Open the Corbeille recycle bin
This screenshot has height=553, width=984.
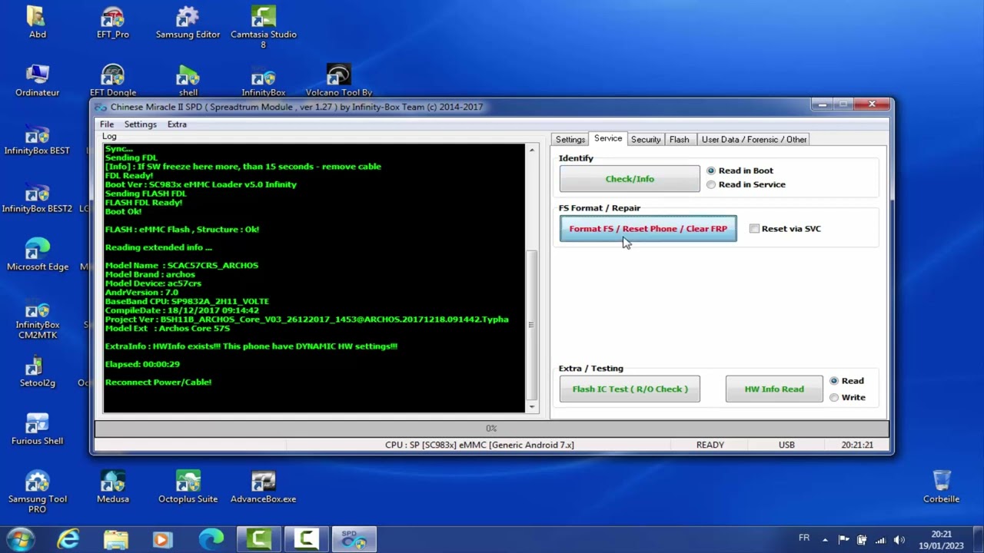tap(941, 487)
